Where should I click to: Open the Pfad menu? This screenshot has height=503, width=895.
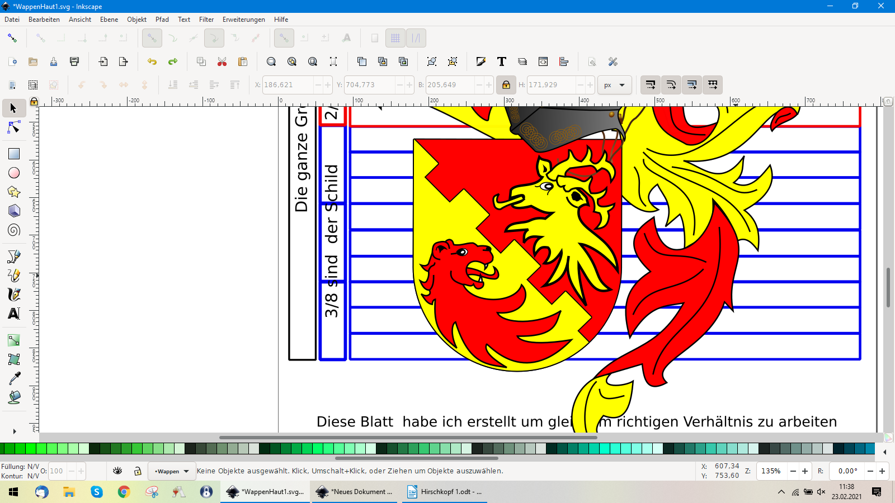tap(162, 20)
